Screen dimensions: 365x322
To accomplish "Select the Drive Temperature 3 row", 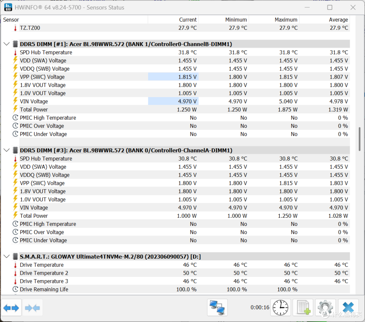I will tap(180, 281).
